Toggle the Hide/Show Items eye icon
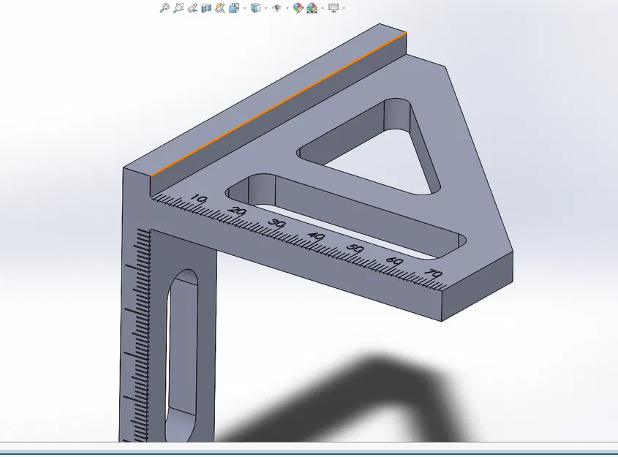Image resolution: width=618 pixels, height=457 pixels. 276,9
